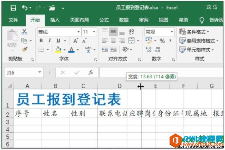Image resolution: width=225 pixels, height=150 pixels.
Task: Click the Undo arrow icon
Action: 25,8
